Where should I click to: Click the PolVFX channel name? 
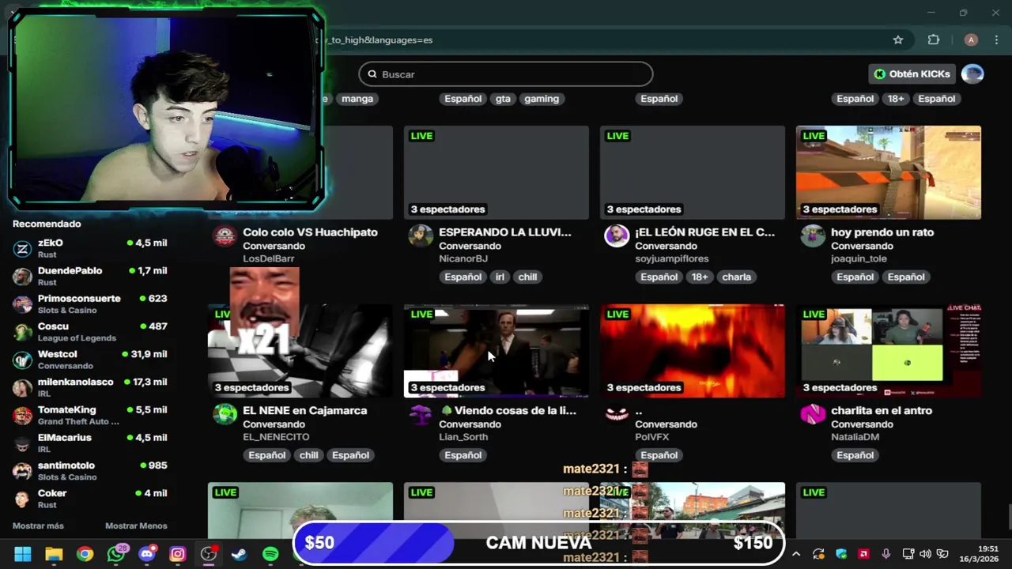click(652, 436)
